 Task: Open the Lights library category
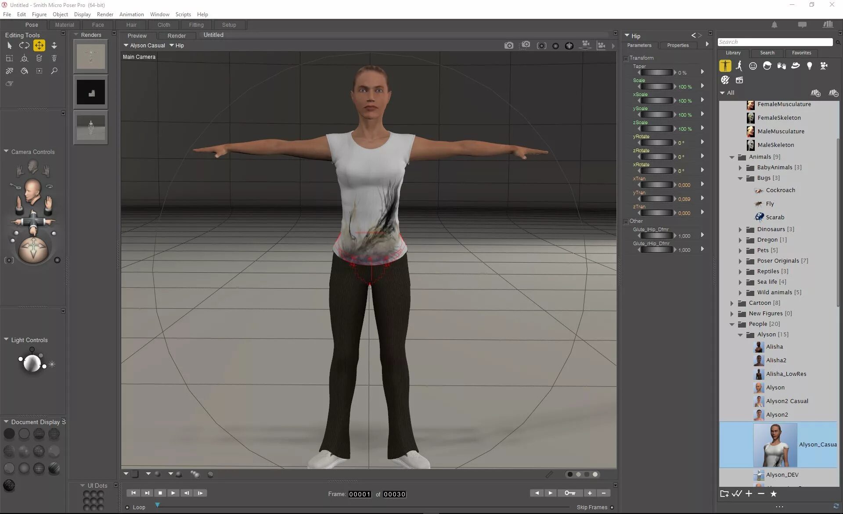[810, 65]
